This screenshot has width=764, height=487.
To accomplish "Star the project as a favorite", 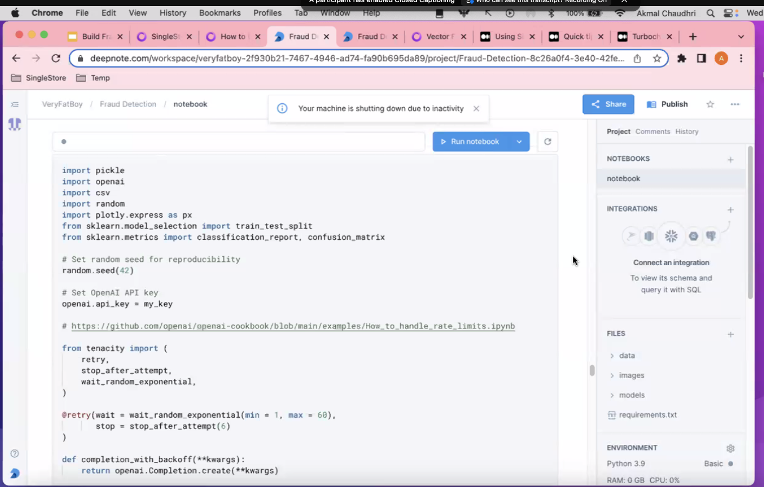I will [x=710, y=104].
